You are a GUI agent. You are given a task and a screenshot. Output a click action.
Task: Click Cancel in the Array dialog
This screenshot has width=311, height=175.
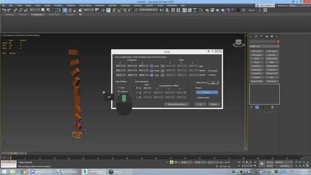click(214, 104)
